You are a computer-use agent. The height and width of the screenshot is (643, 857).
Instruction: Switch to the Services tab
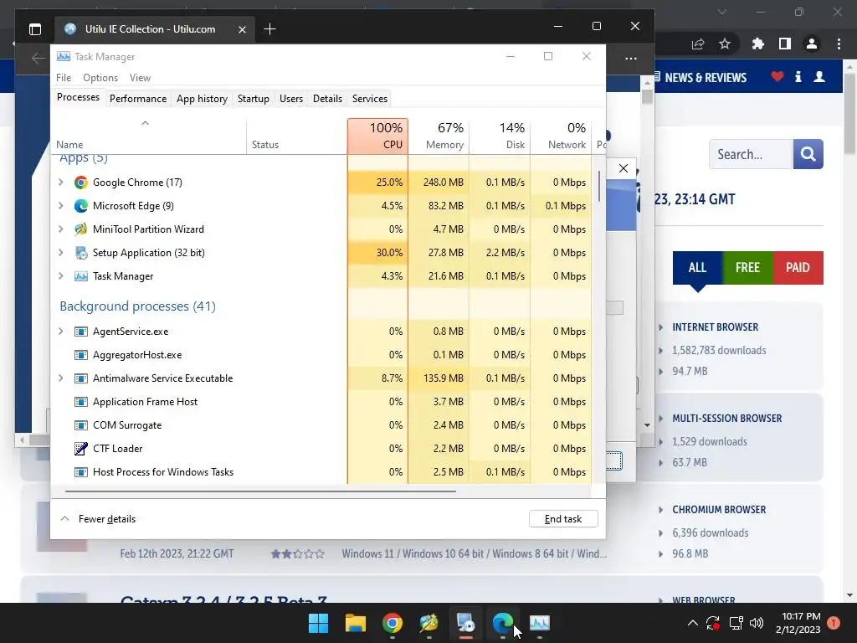(369, 99)
